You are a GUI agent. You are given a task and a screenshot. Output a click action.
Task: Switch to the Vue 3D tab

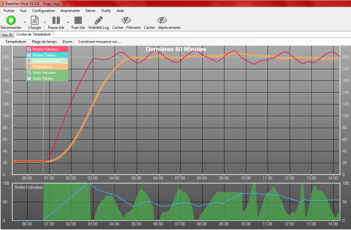point(7,35)
